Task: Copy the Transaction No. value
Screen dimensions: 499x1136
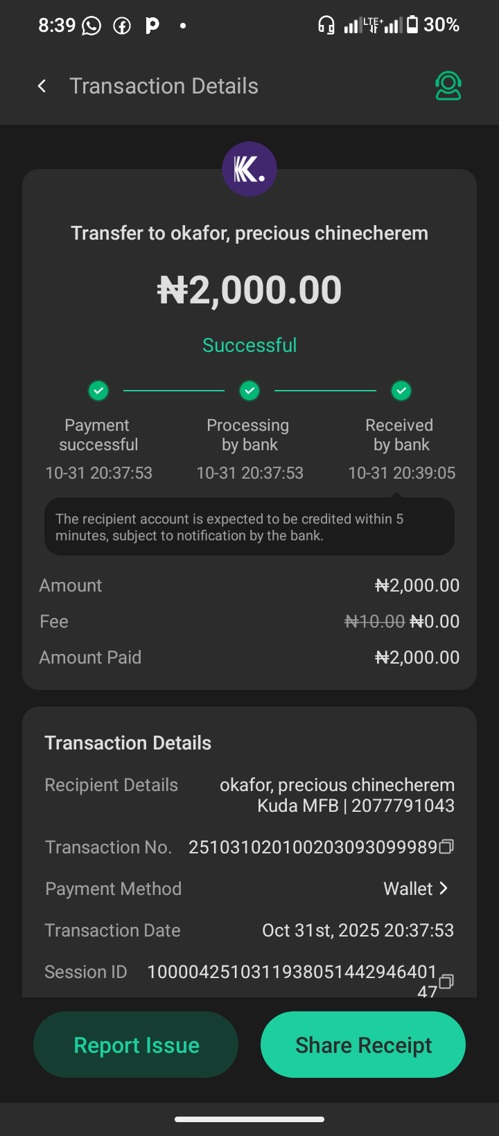Action: point(447,846)
